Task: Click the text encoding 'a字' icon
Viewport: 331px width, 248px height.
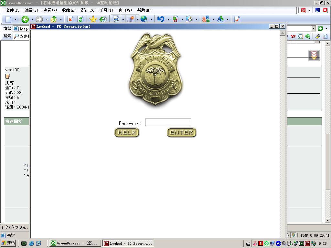Action: (206, 19)
